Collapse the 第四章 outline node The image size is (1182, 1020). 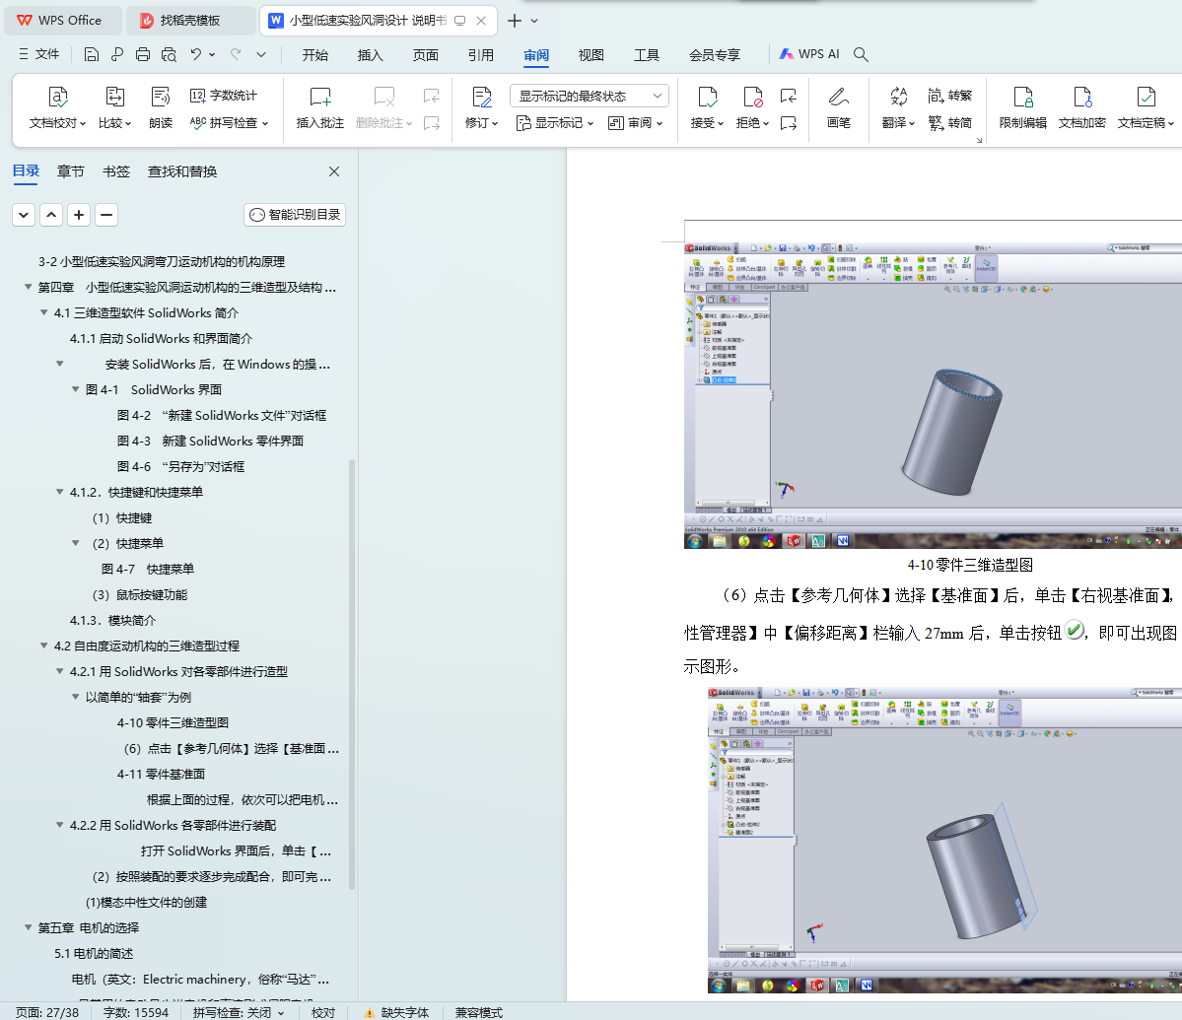(x=28, y=287)
